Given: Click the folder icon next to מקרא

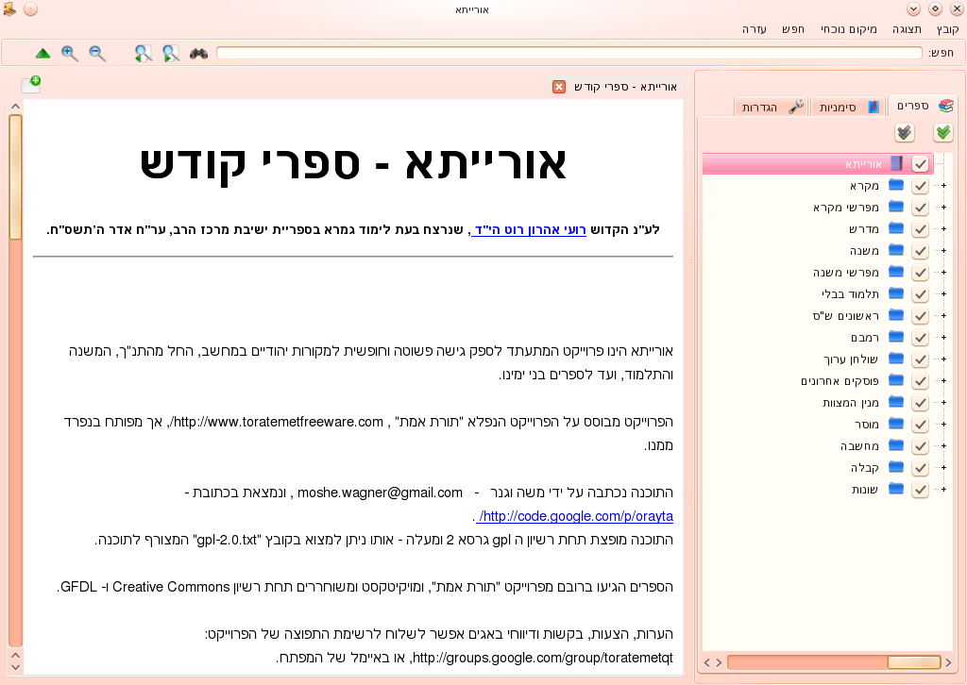Looking at the screenshot, I should coord(896,185).
